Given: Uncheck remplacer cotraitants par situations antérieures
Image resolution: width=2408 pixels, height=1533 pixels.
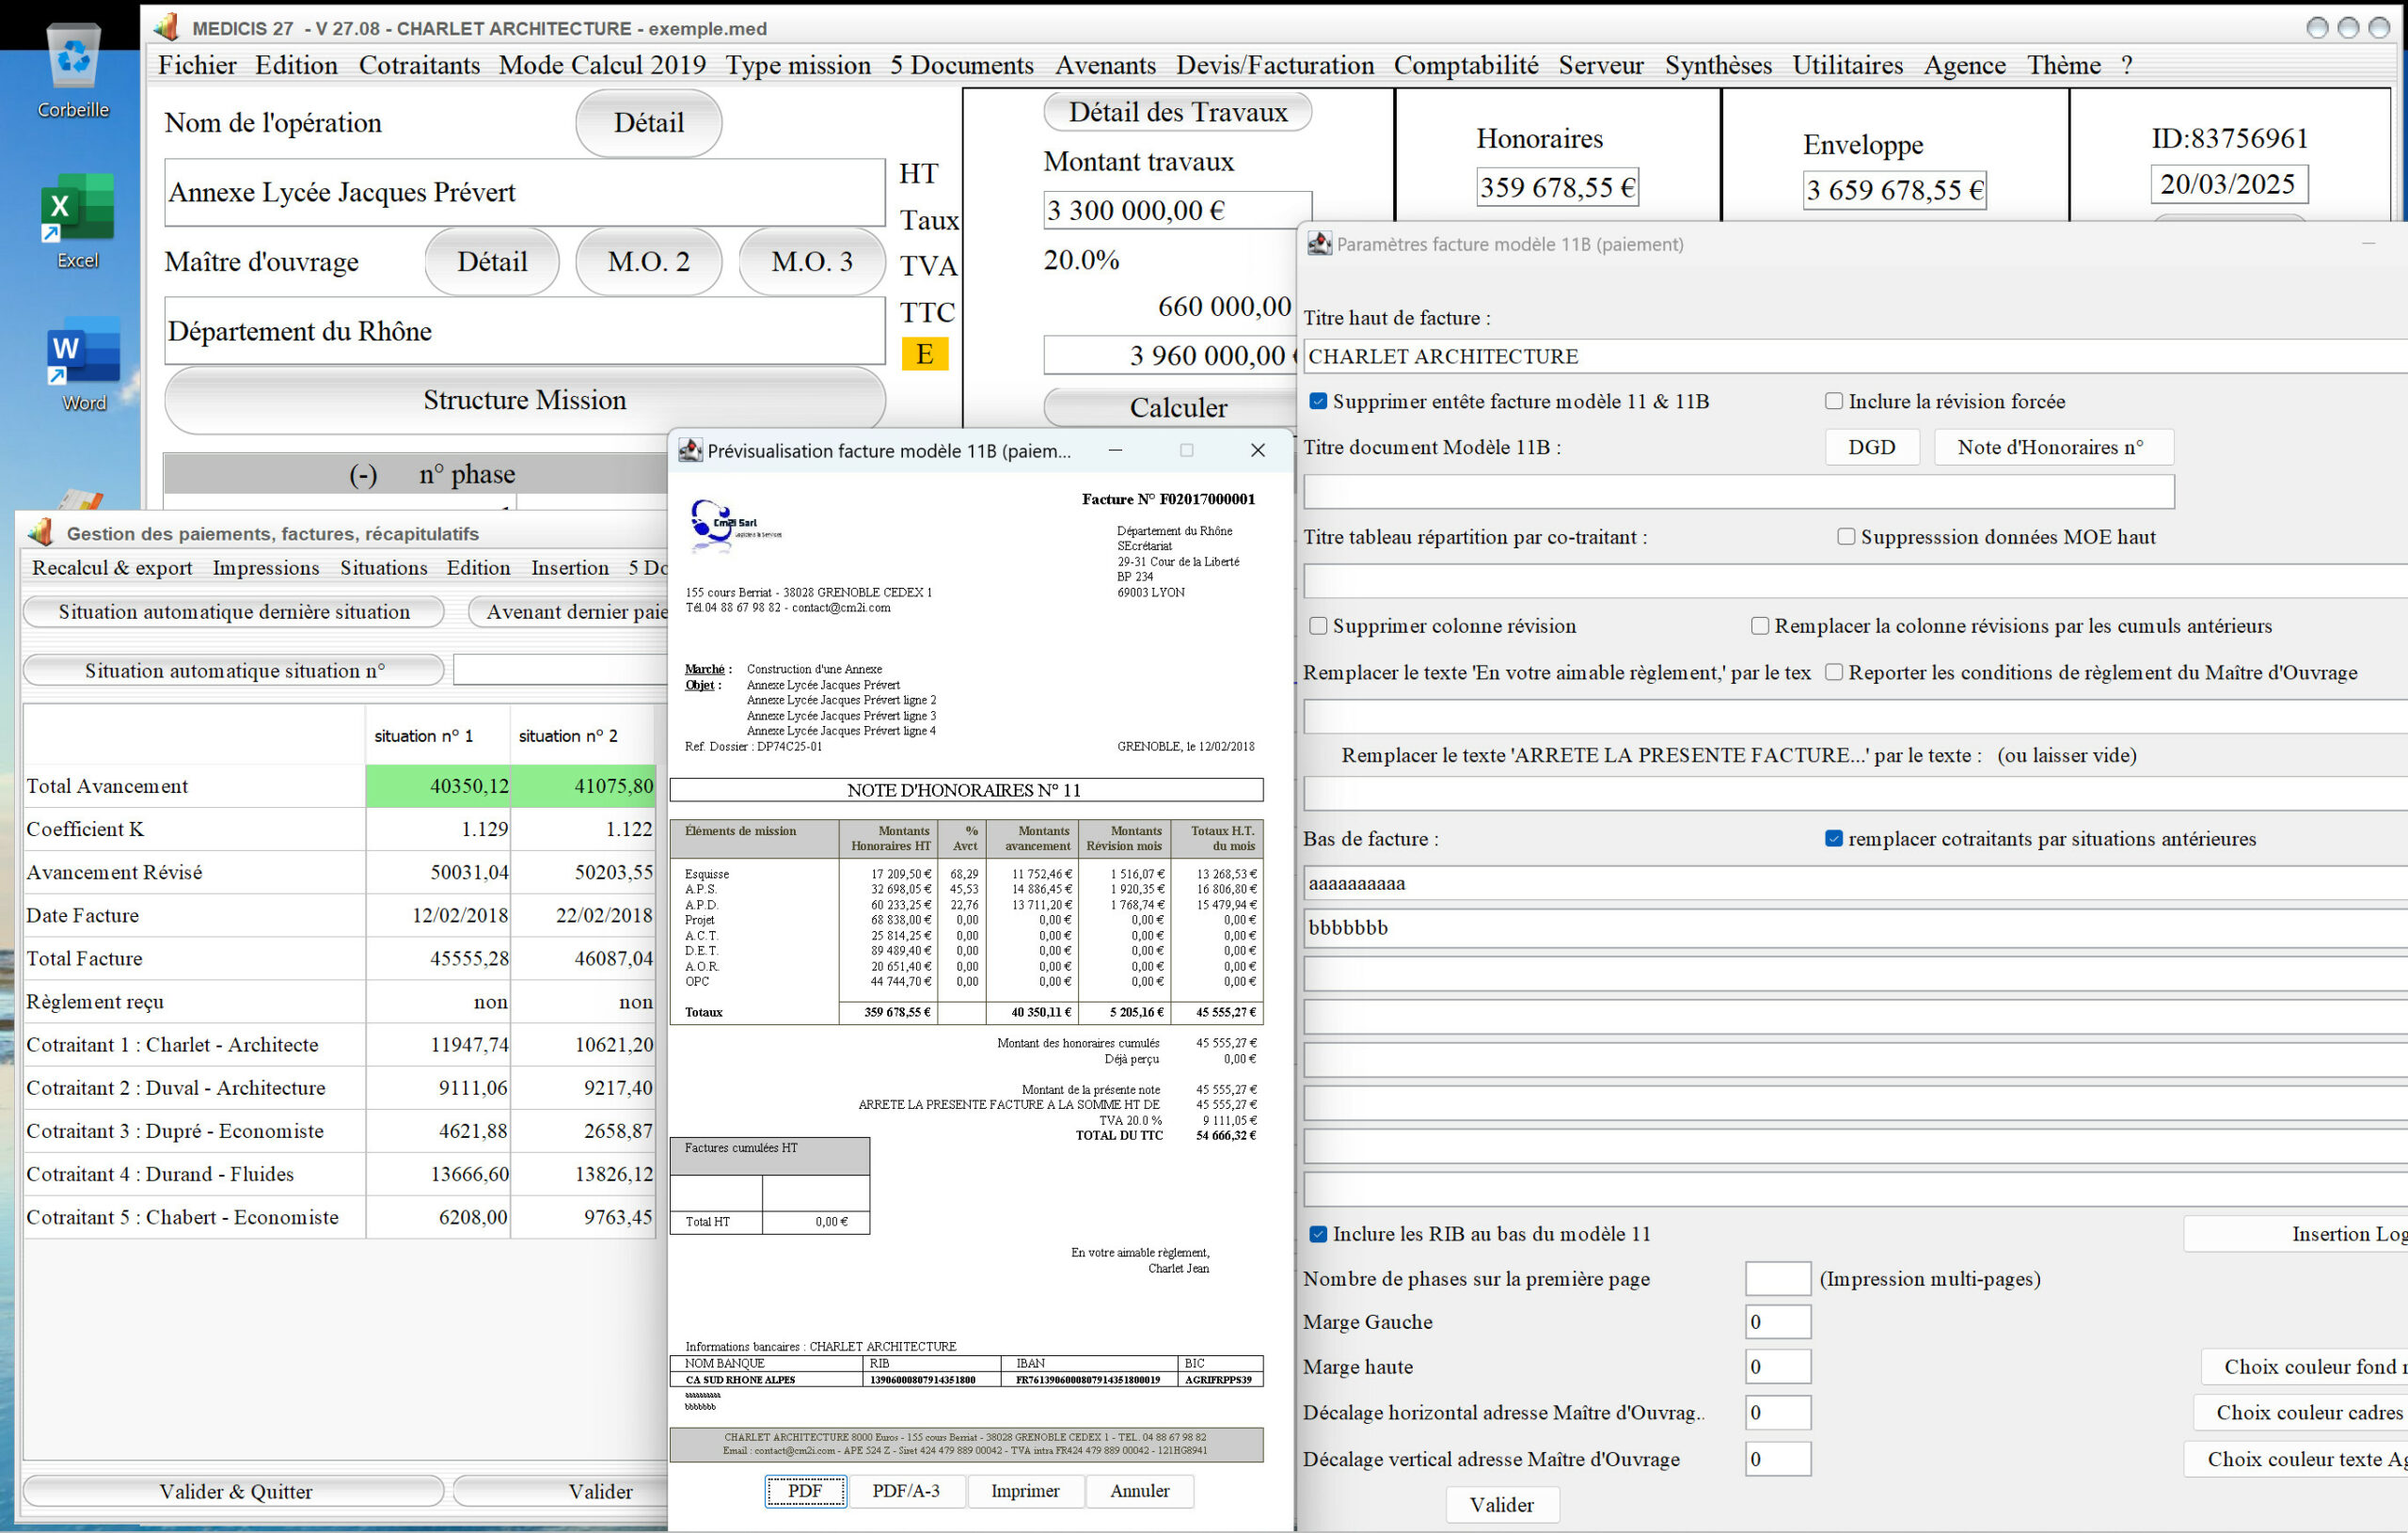Looking at the screenshot, I should pos(1834,839).
